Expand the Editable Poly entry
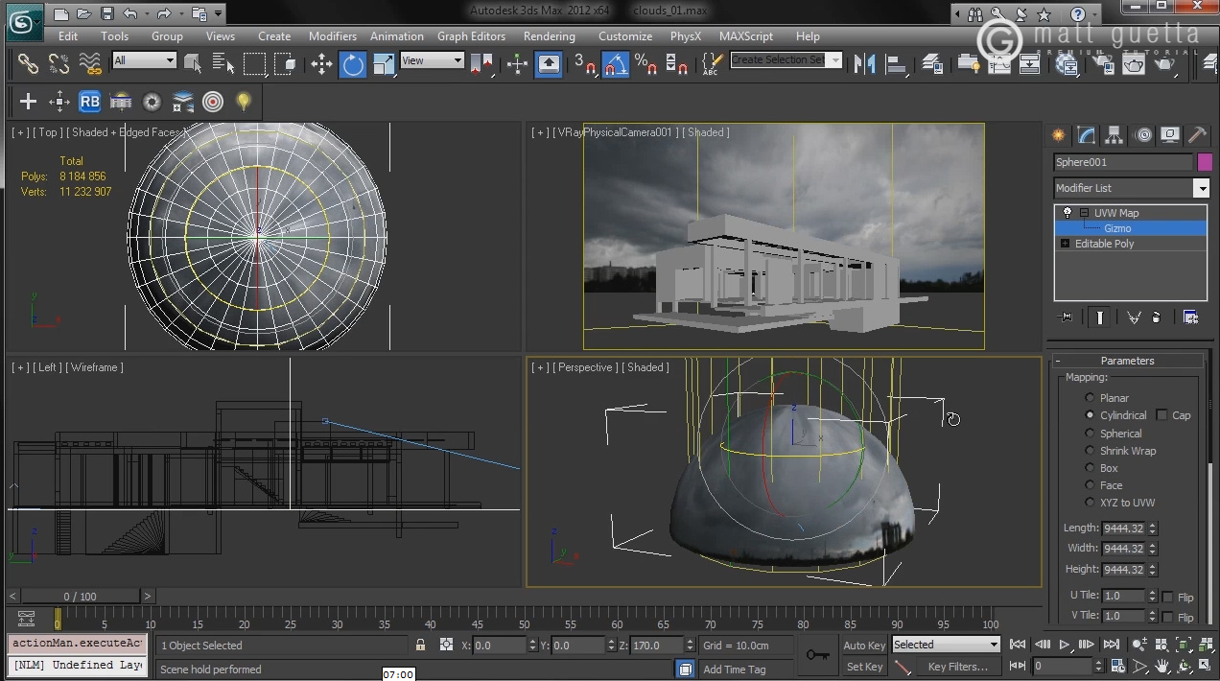 [1065, 244]
